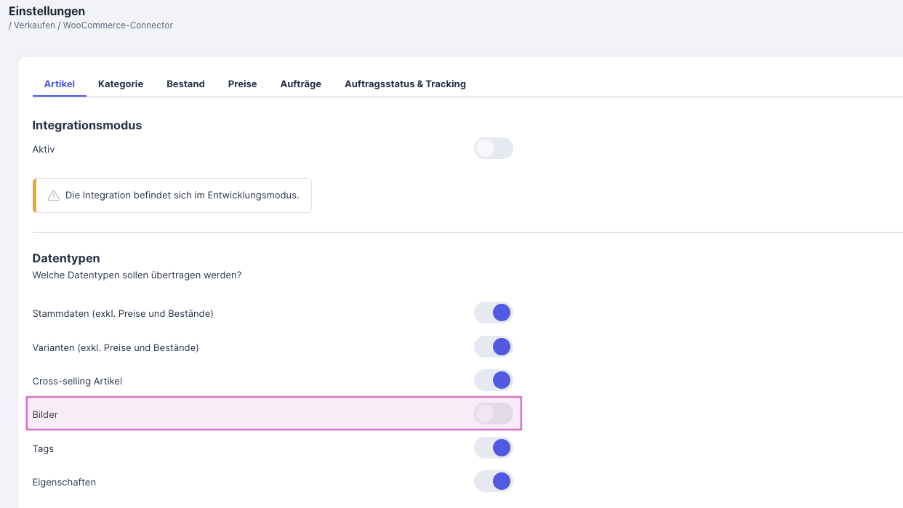Open the Aufträge tab

pos(300,84)
